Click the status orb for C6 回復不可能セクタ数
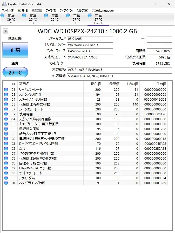Viewport: 175px width, 233px height. click(x=6, y=163)
